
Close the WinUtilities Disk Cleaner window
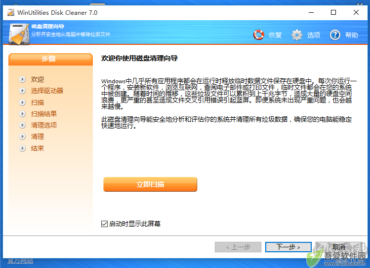356,12
